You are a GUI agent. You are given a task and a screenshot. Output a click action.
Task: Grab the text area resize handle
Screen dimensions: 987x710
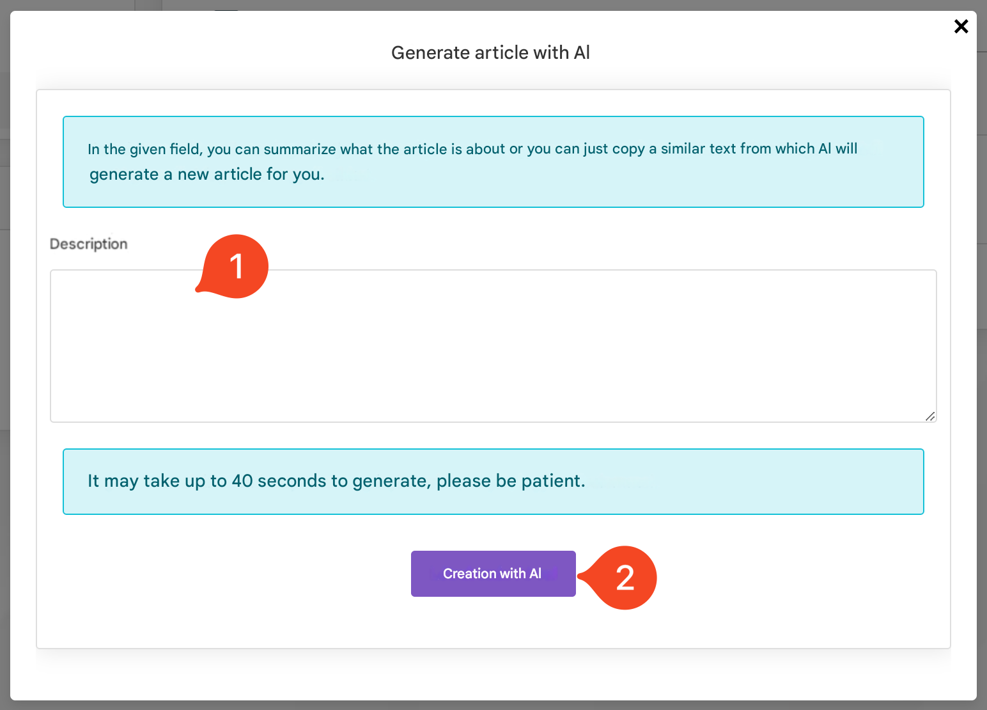pos(930,416)
